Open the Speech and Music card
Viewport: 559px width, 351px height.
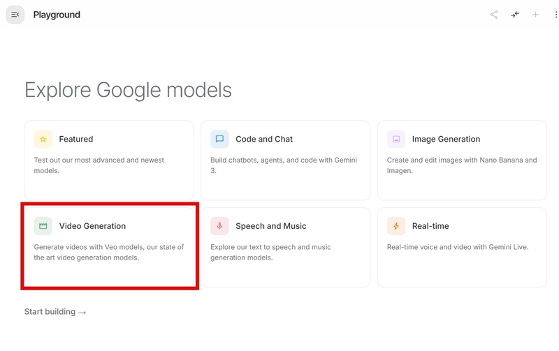(x=286, y=247)
